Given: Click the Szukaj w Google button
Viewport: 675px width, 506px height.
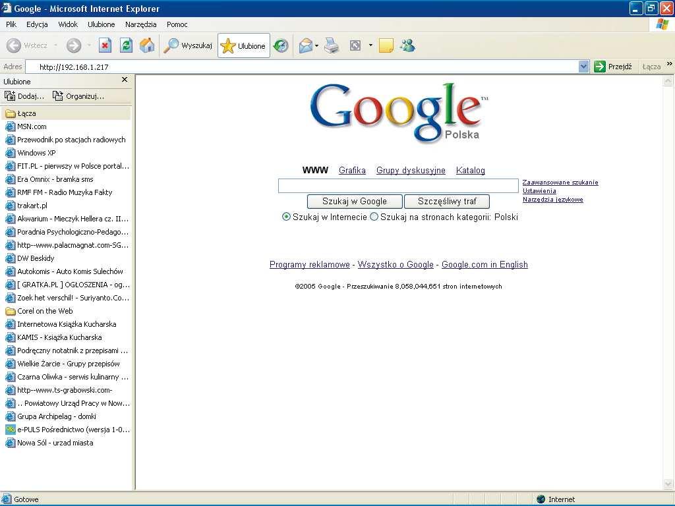Looking at the screenshot, I should [x=355, y=202].
